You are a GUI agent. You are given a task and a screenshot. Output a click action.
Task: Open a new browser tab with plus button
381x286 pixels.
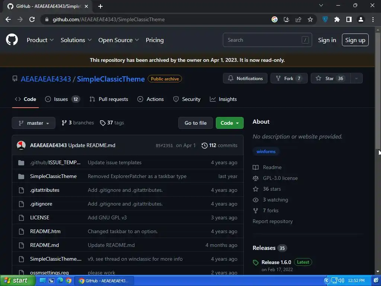(x=100, y=6)
